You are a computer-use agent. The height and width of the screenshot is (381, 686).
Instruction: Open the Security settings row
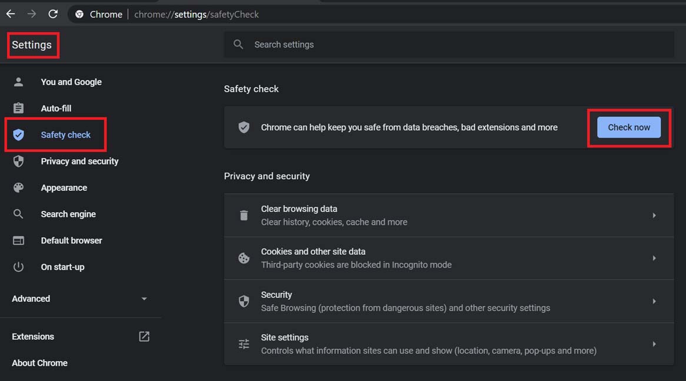click(x=449, y=301)
